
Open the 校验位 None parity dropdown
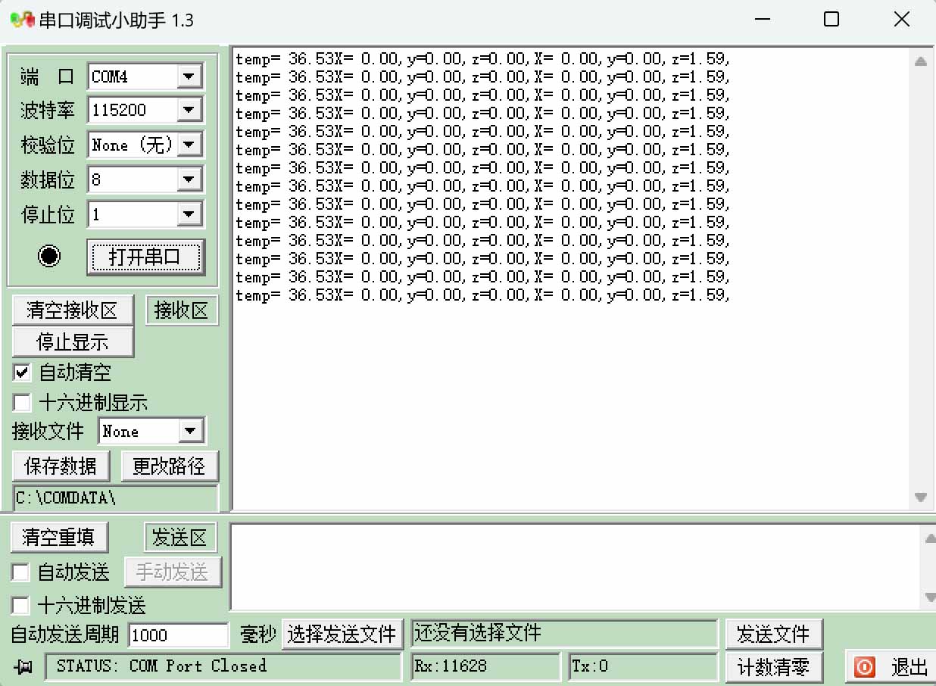pyautogui.click(x=189, y=145)
